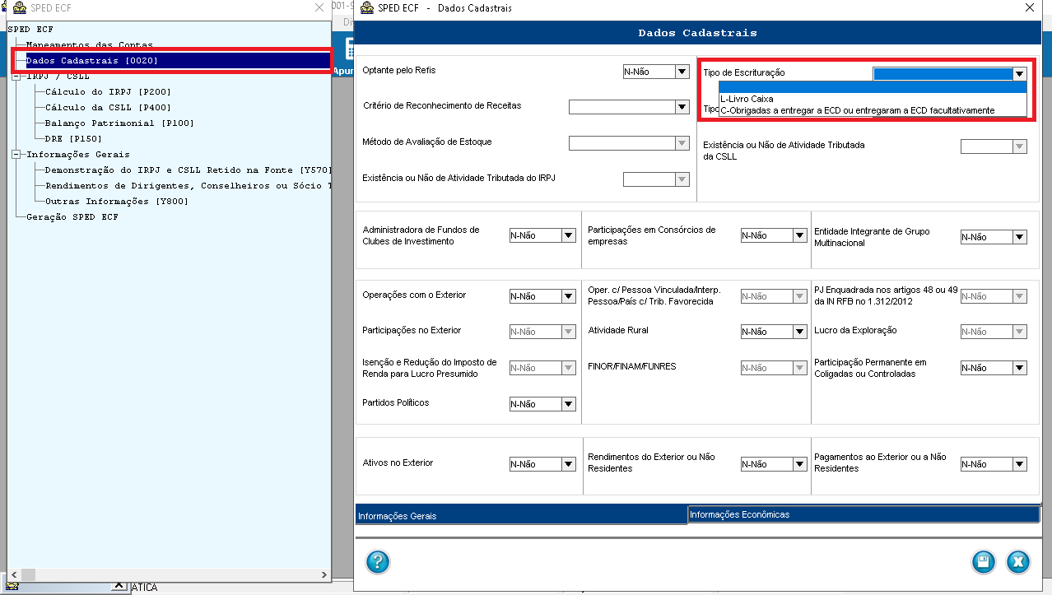
Task: Save the form with the diskette icon
Action: coord(982,562)
